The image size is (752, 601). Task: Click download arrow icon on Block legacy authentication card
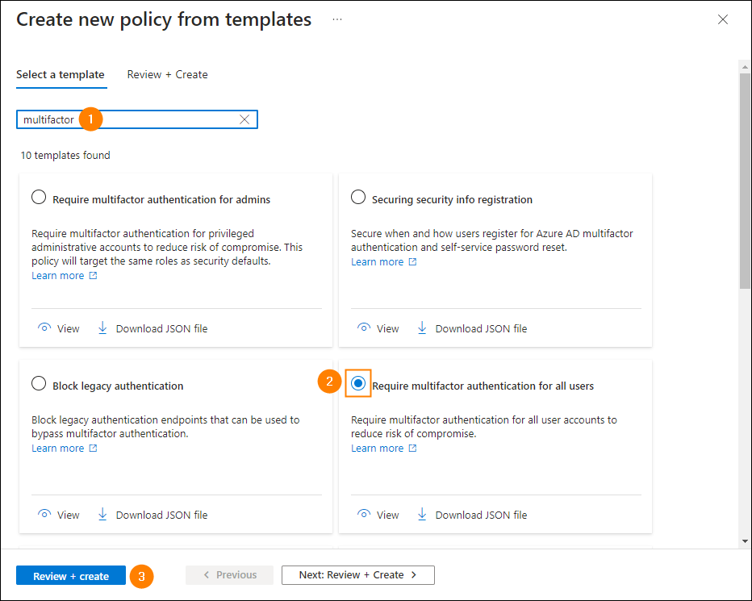[x=102, y=514]
